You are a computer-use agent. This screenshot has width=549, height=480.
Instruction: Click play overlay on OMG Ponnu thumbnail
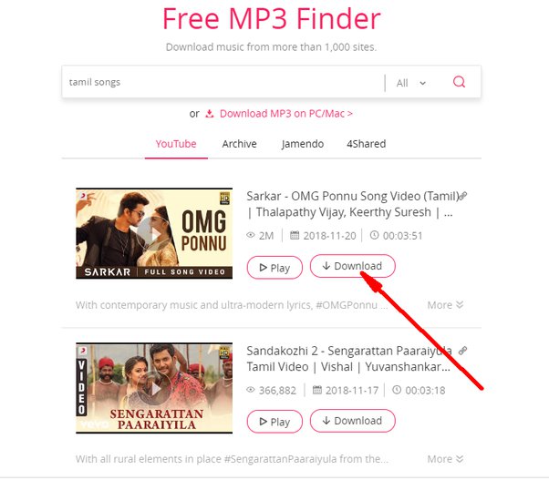click(154, 234)
